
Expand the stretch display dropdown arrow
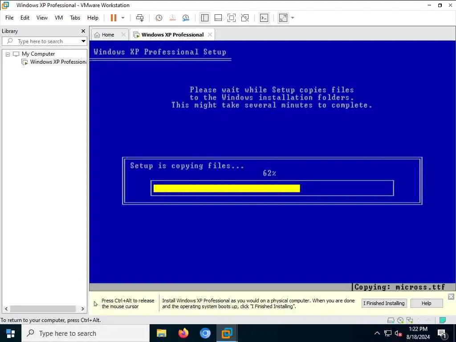point(293,18)
